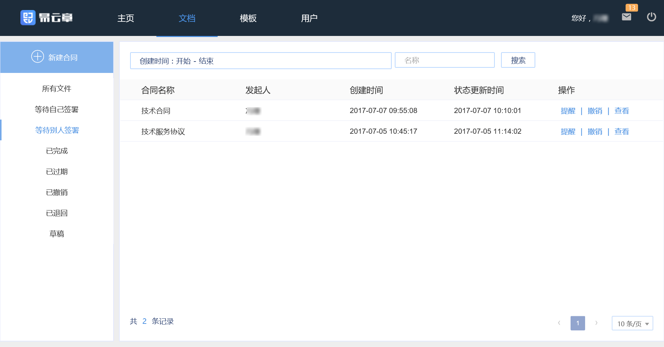Select page 1 in pagination
Viewport: 664px width, 347px height.
(x=577, y=323)
